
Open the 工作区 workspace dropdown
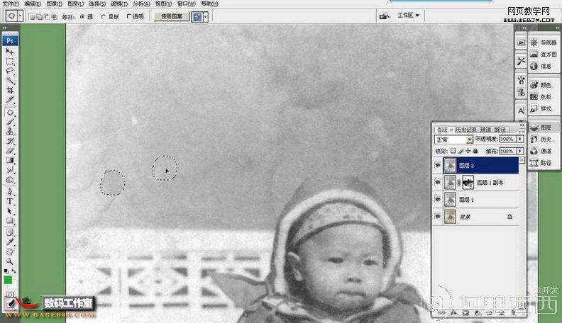click(408, 16)
